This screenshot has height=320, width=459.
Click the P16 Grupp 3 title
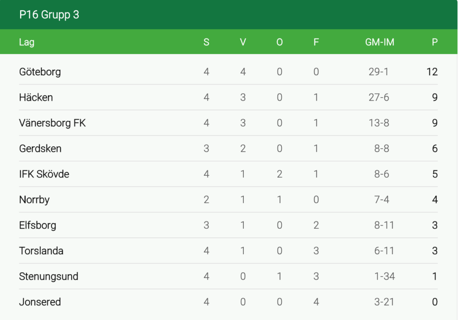point(49,15)
